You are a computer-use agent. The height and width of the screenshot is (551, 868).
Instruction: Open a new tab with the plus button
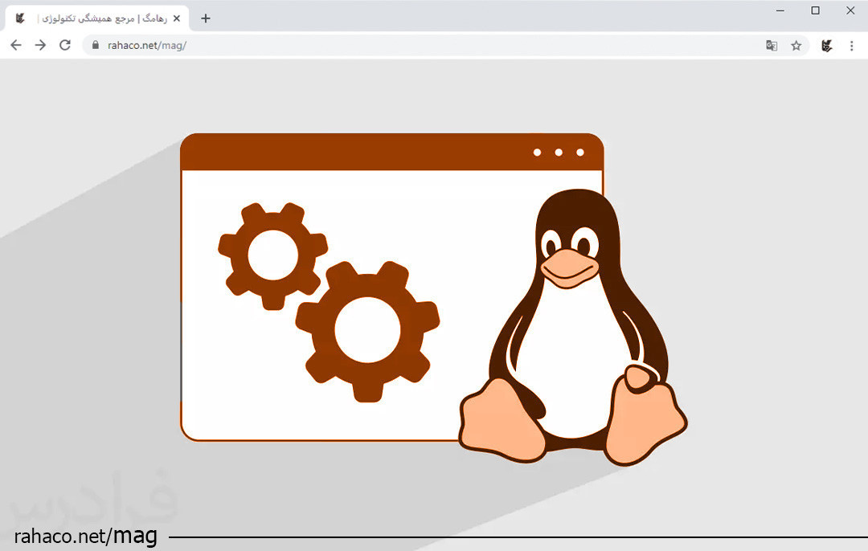206,18
